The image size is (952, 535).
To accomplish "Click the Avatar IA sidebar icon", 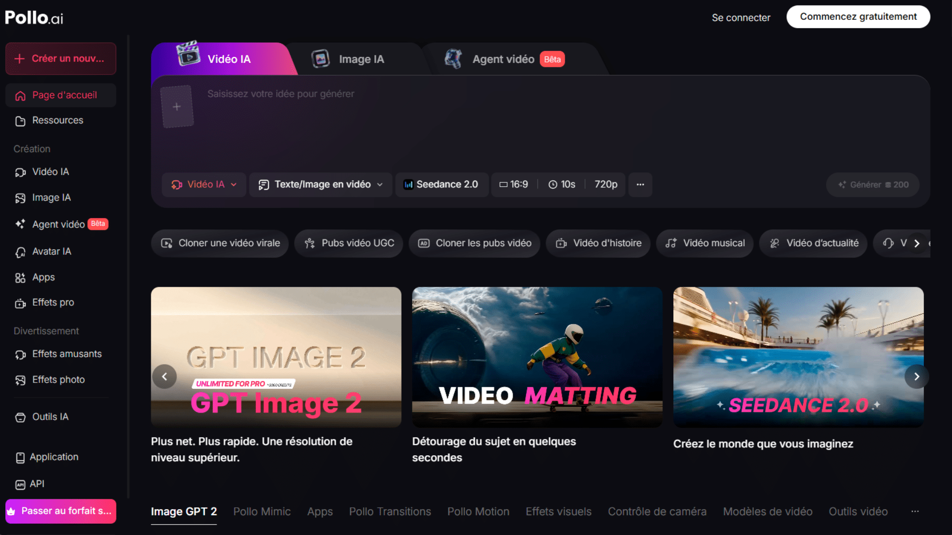I will [x=20, y=252].
